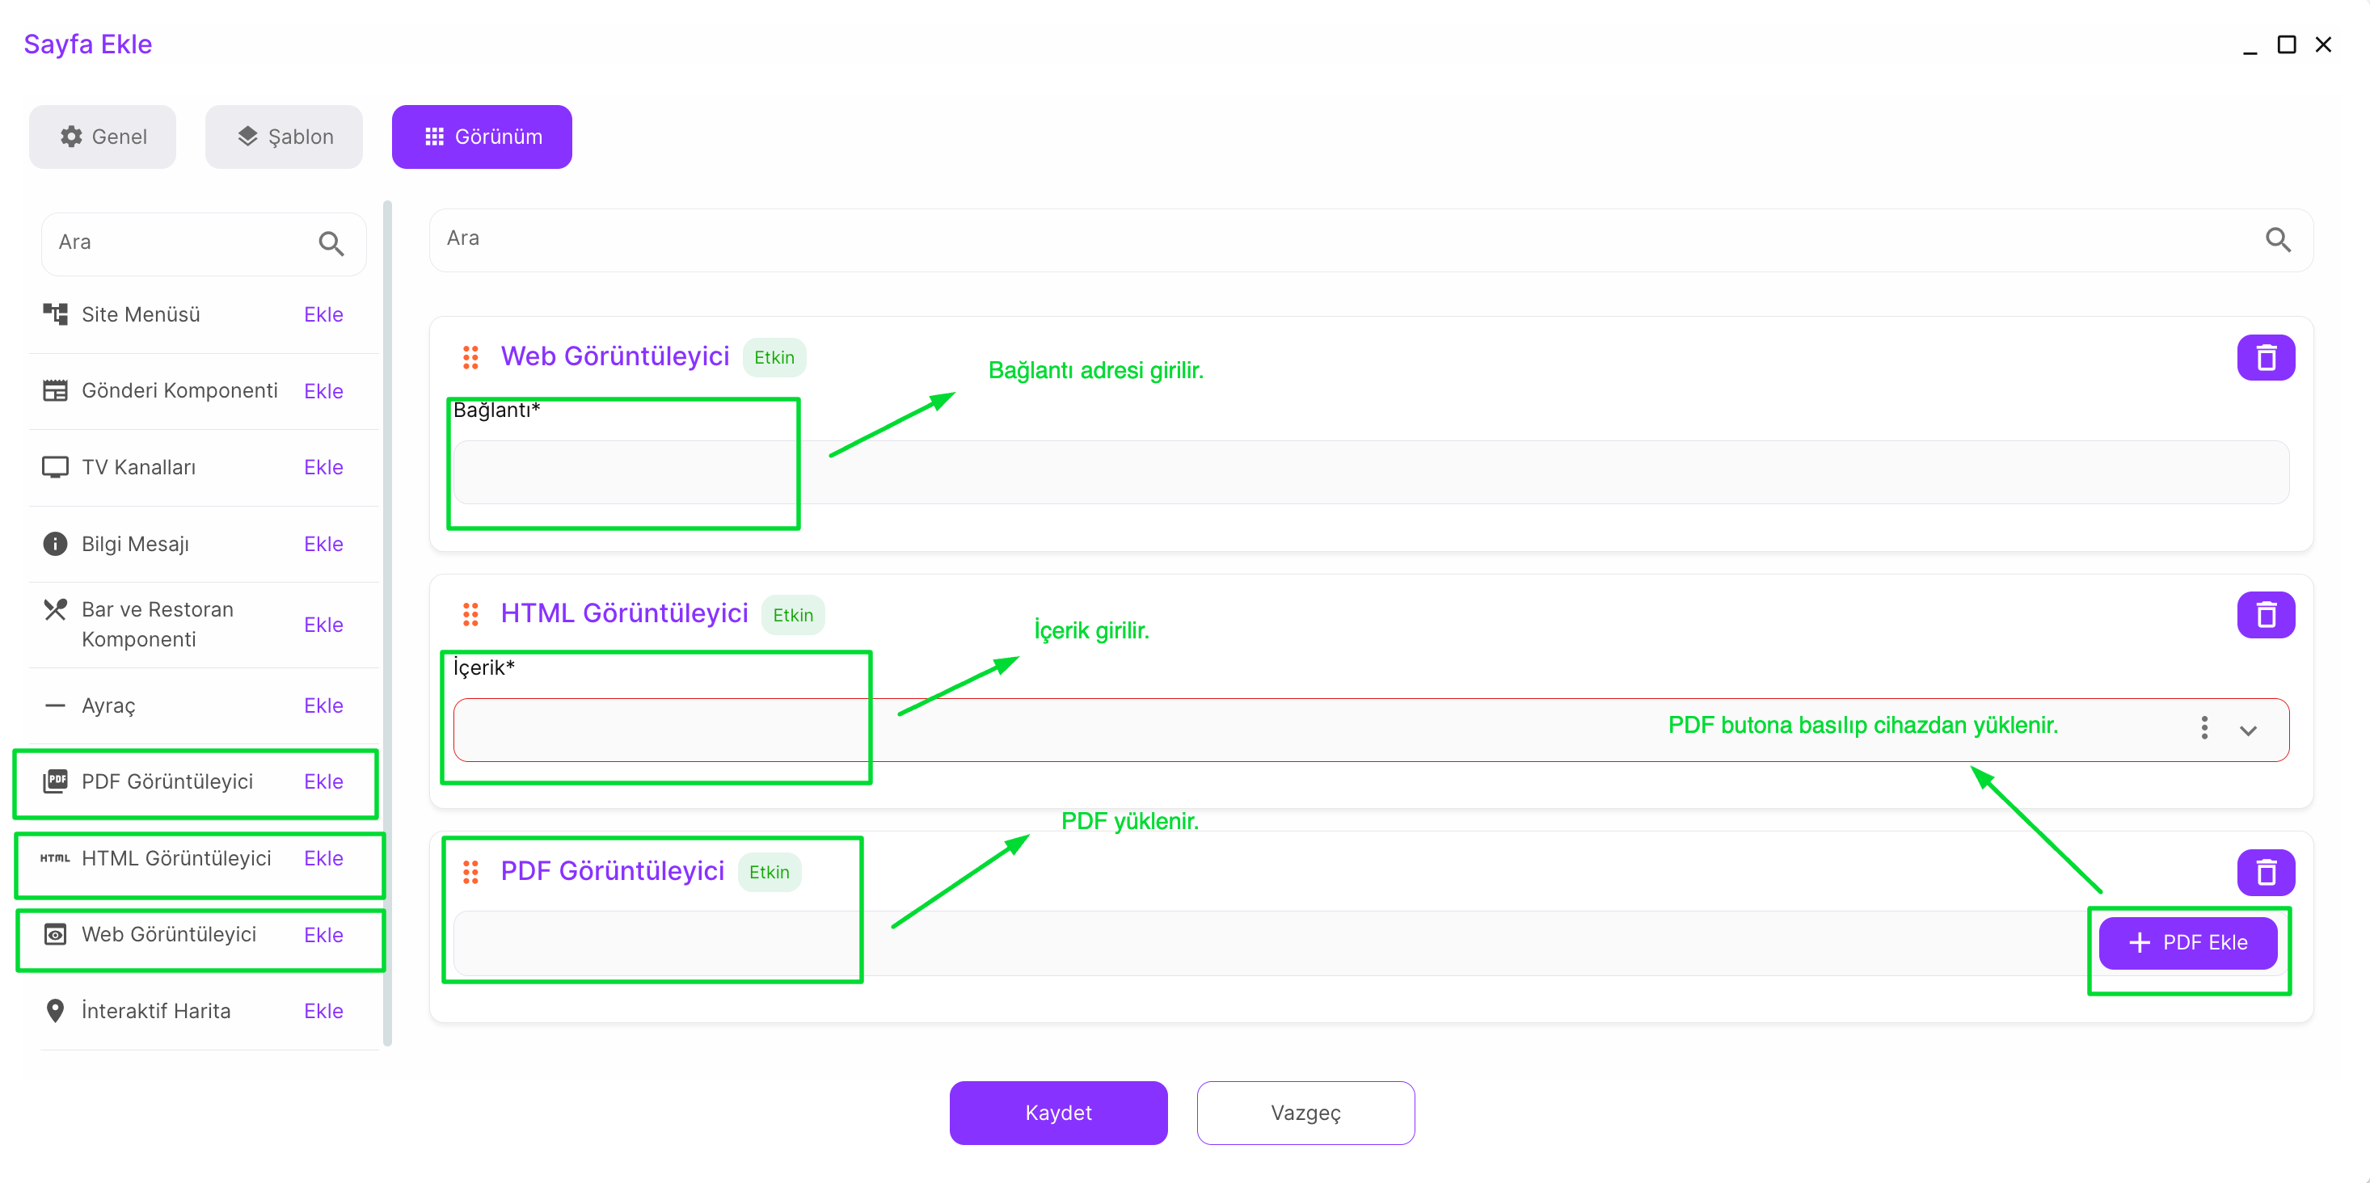2370x1183 pixels.
Task: Click the component list vertical scrollbar
Action: [387, 622]
